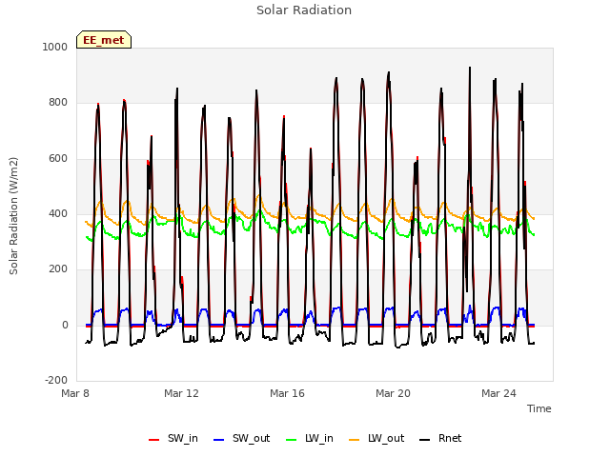
Task: Click the Solar Radiation (W/m2) y-axis title
Action: [13, 216]
